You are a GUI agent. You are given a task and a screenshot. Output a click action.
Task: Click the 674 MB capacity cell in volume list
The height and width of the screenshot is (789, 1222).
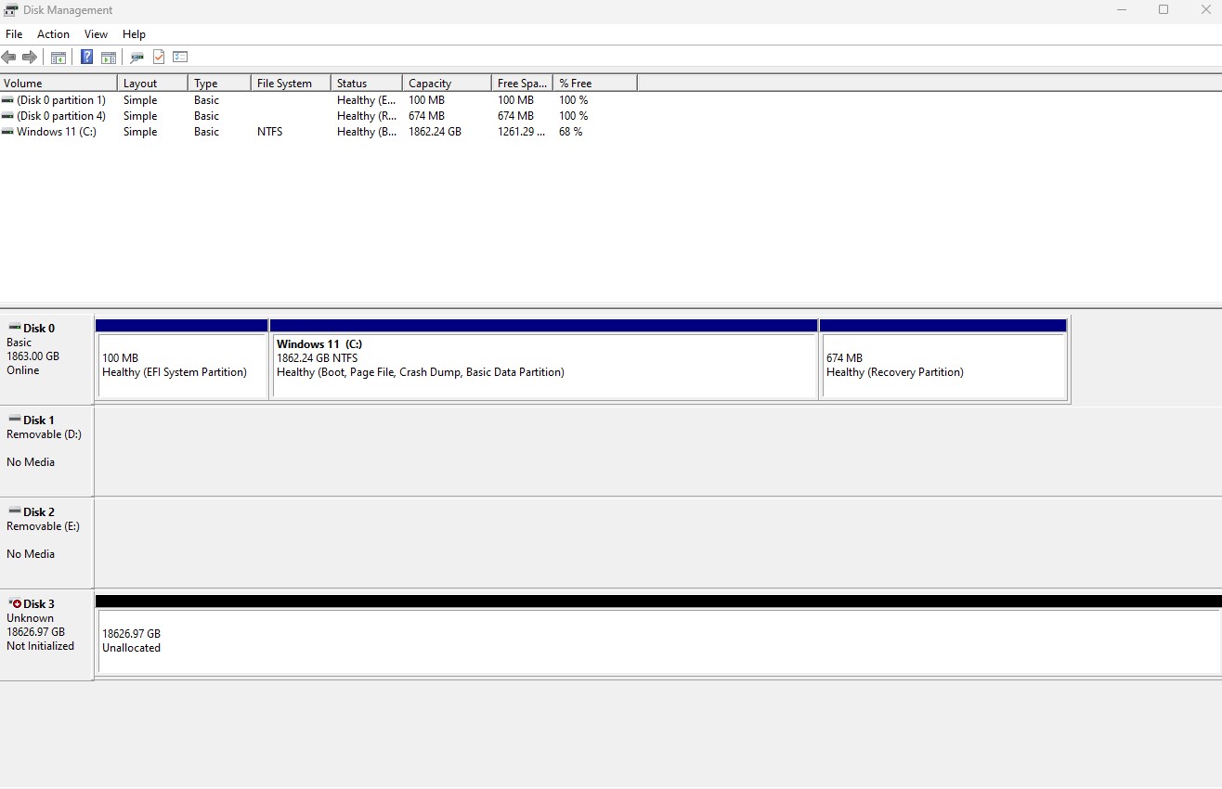[x=426, y=116]
